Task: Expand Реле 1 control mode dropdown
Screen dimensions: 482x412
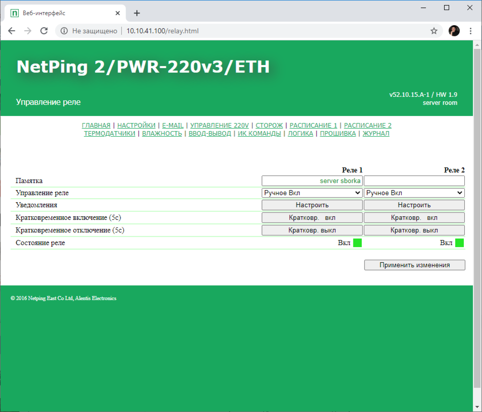Action: point(312,193)
